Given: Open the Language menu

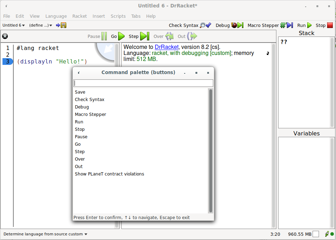Looking at the screenshot, I should (x=56, y=16).
